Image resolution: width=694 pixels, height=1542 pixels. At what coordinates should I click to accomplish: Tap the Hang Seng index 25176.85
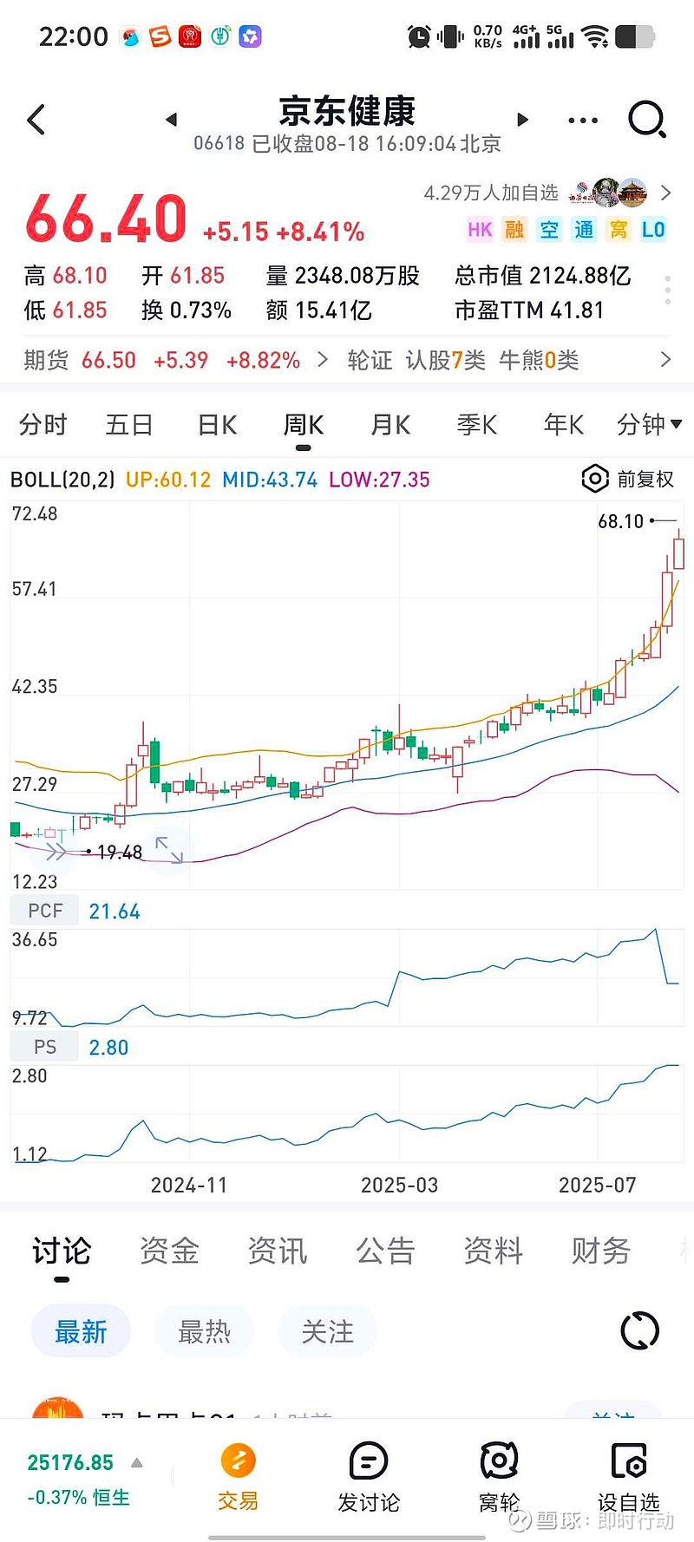[70, 1463]
